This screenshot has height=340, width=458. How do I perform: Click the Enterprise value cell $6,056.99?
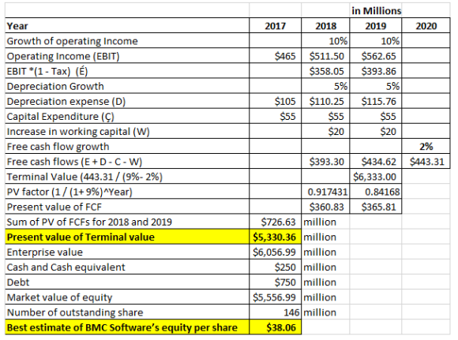[x=275, y=252]
